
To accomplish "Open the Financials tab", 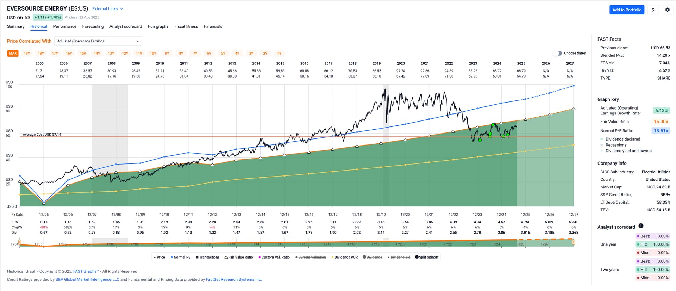I will pyautogui.click(x=213, y=26).
